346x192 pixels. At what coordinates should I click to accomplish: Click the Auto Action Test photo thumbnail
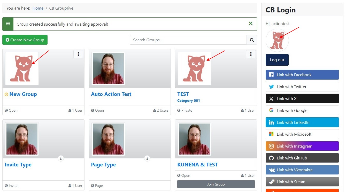(x=108, y=68)
